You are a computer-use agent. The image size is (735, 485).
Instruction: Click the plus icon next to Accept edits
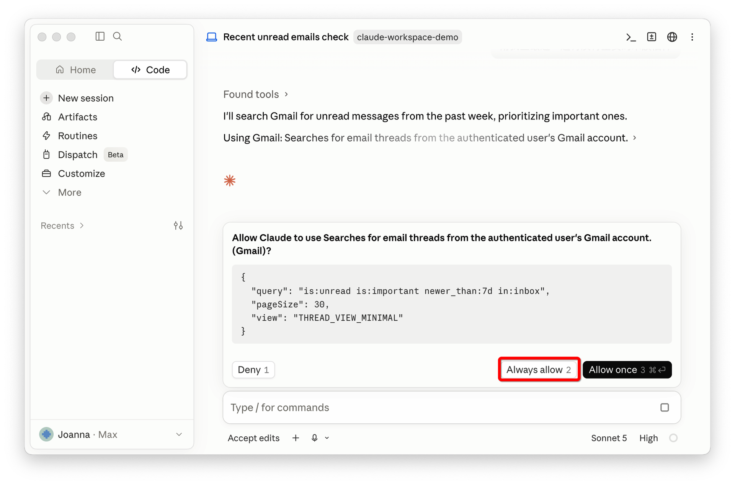click(x=296, y=438)
